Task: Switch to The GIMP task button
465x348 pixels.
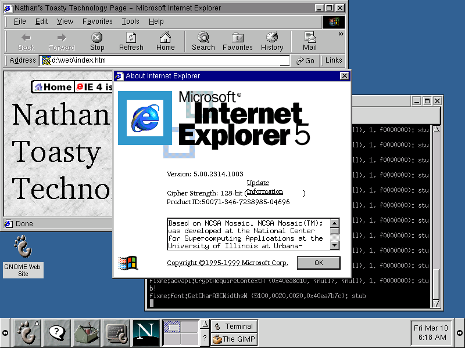Action: click(x=234, y=339)
